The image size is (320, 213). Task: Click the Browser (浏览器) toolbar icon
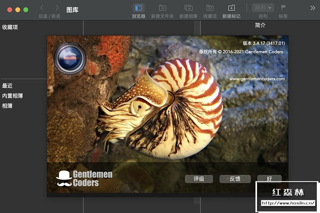[x=138, y=8]
